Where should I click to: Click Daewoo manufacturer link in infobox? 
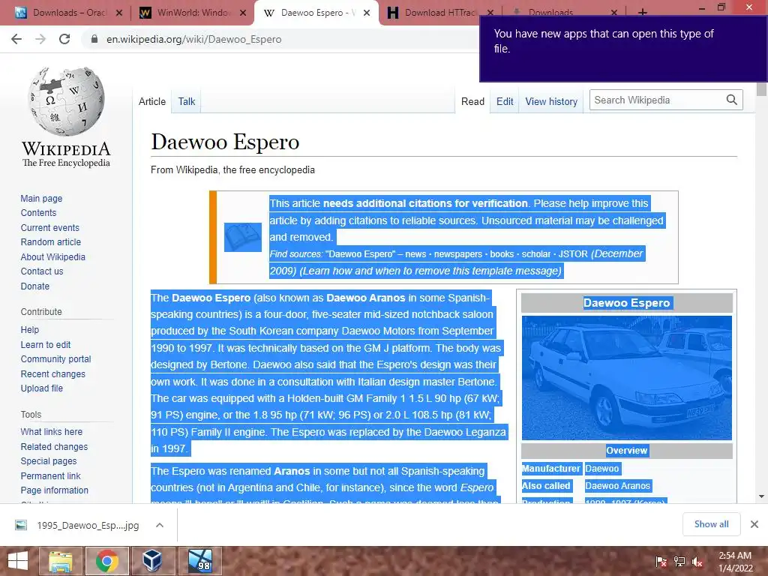click(602, 469)
